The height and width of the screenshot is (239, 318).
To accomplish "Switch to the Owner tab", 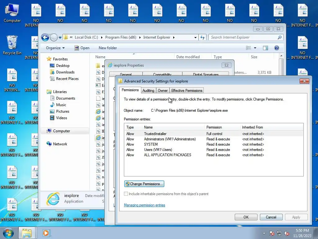I will [163, 91].
